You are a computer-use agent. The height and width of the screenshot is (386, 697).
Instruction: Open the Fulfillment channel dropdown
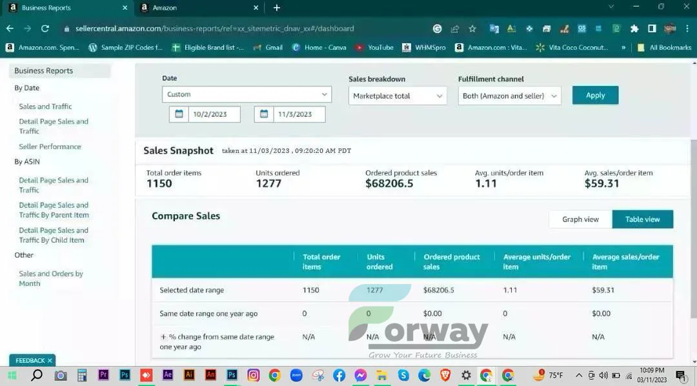[509, 96]
